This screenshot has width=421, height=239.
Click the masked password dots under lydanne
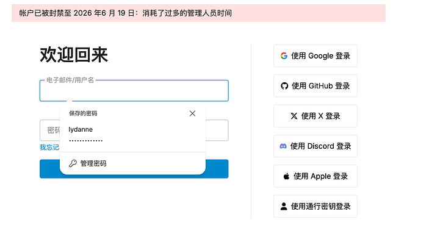coord(85,141)
